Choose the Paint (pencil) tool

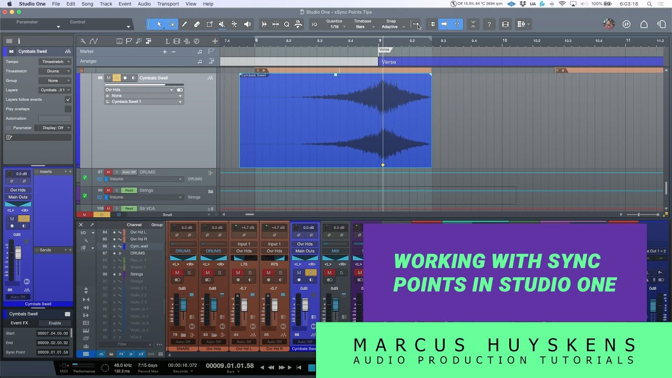pyautogui.click(x=184, y=24)
